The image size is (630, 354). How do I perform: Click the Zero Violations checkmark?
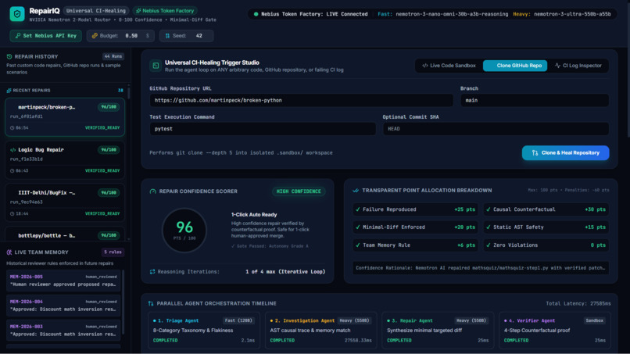(489, 245)
